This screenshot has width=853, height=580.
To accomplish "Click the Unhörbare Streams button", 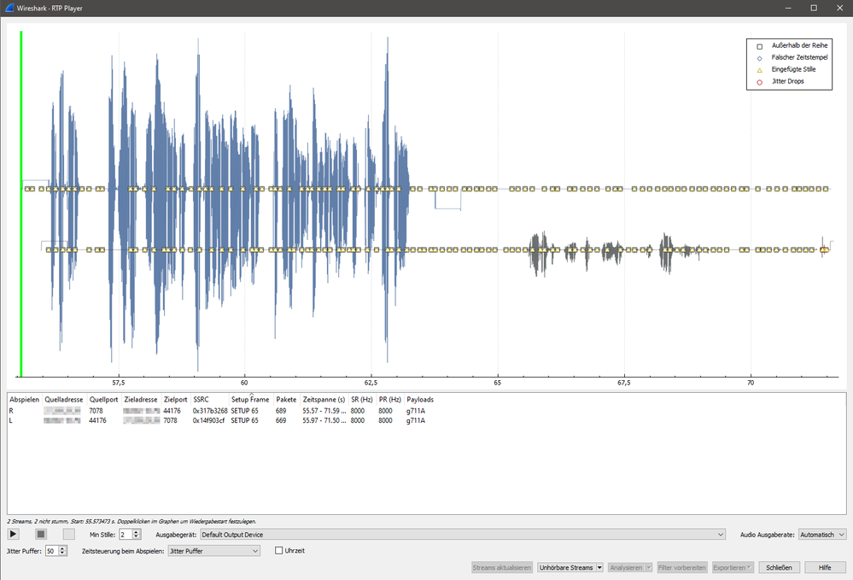I will point(566,567).
